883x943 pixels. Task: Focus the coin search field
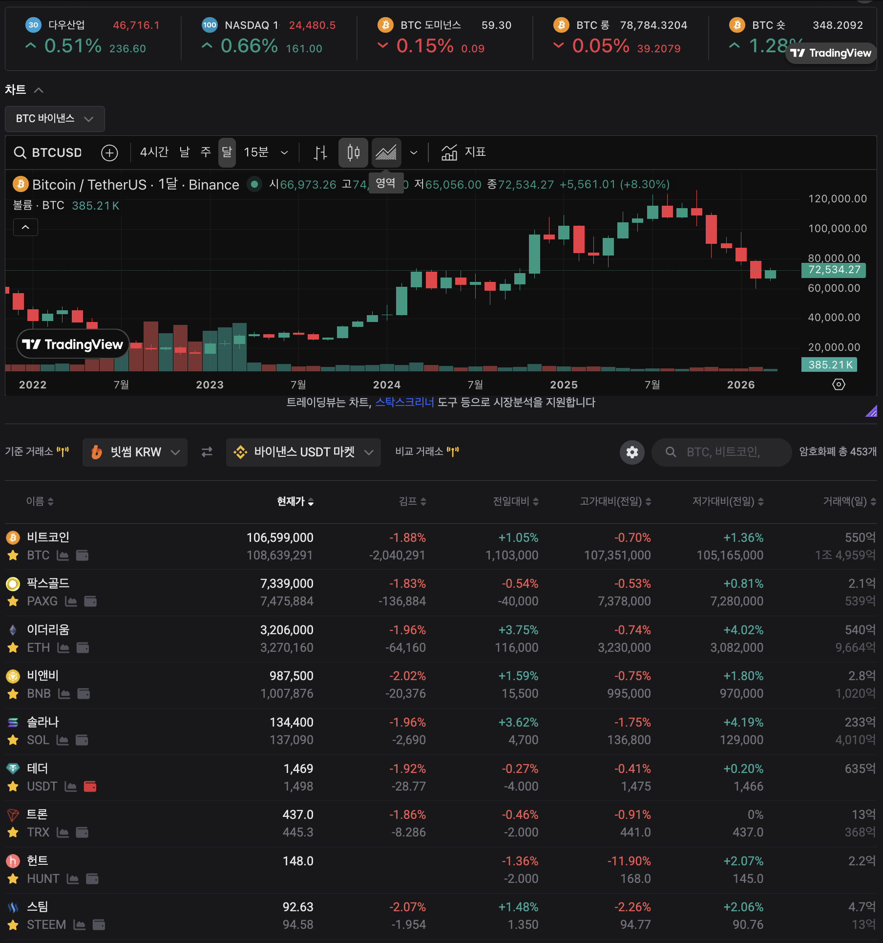point(722,452)
